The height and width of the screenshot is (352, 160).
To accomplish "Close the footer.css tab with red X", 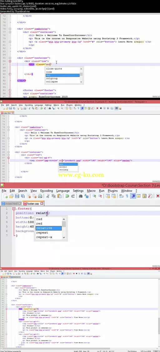I will [x=42, y=203].
